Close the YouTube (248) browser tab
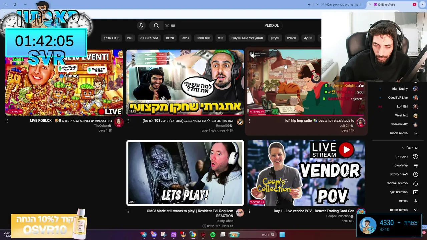Image resolution: width=427 pixels, height=240 pixels. coord(370,5)
